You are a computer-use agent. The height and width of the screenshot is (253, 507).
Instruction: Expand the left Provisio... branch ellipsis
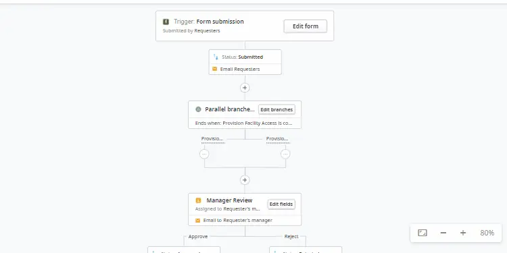click(x=204, y=154)
